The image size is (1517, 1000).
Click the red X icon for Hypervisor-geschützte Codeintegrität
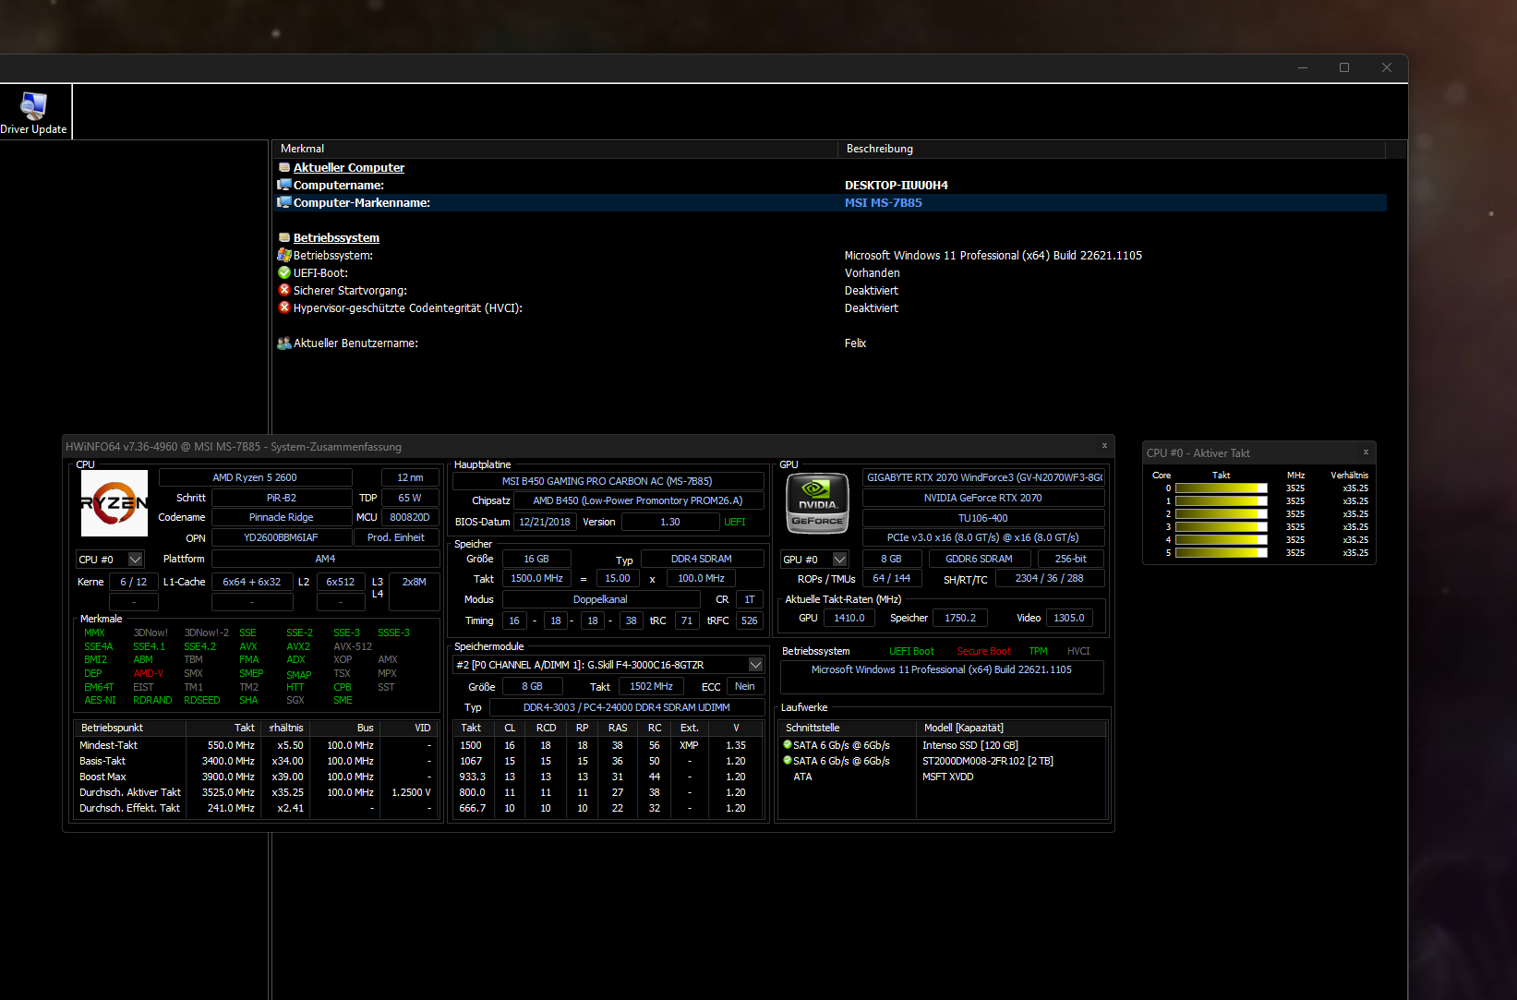(284, 308)
